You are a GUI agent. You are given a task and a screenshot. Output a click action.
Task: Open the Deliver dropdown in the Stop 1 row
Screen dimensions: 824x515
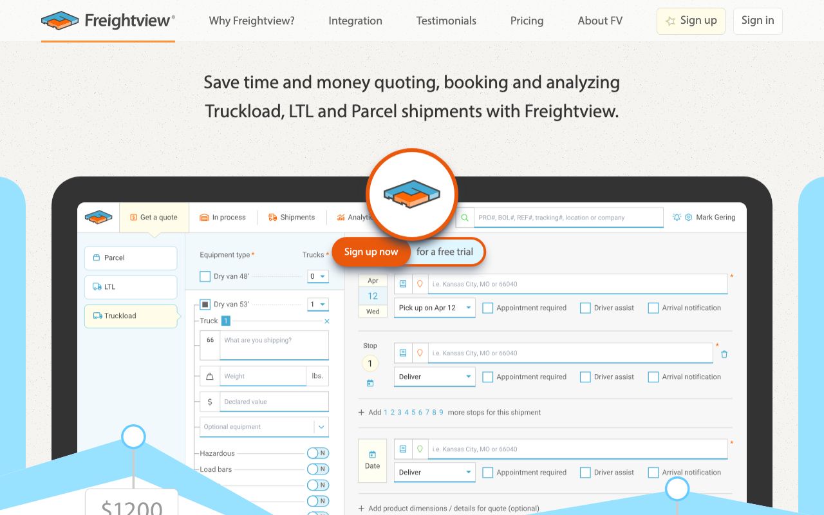click(x=435, y=377)
